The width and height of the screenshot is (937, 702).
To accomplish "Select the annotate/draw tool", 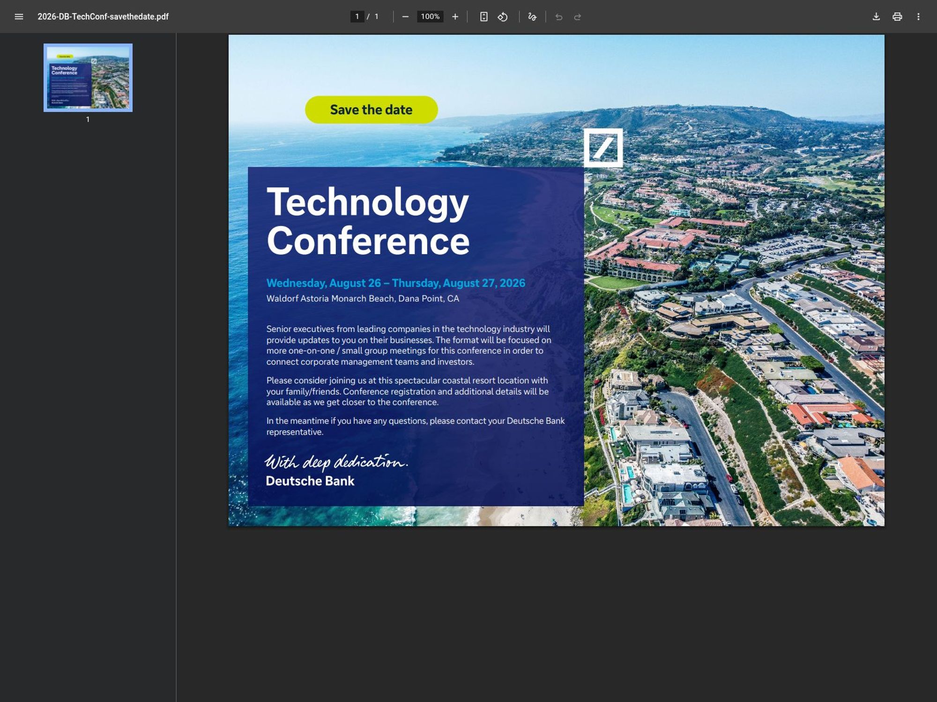I will 532,16.
